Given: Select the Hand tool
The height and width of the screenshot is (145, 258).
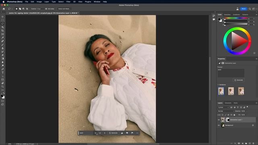Looking at the screenshot, I should pos(2,83).
